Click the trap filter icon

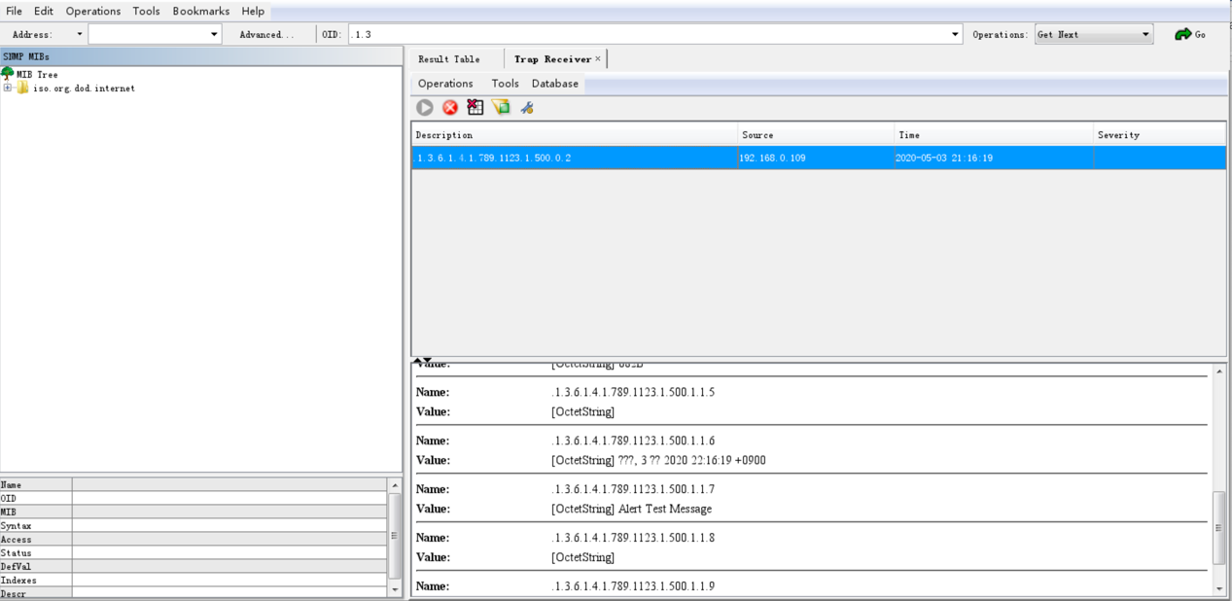coord(501,108)
